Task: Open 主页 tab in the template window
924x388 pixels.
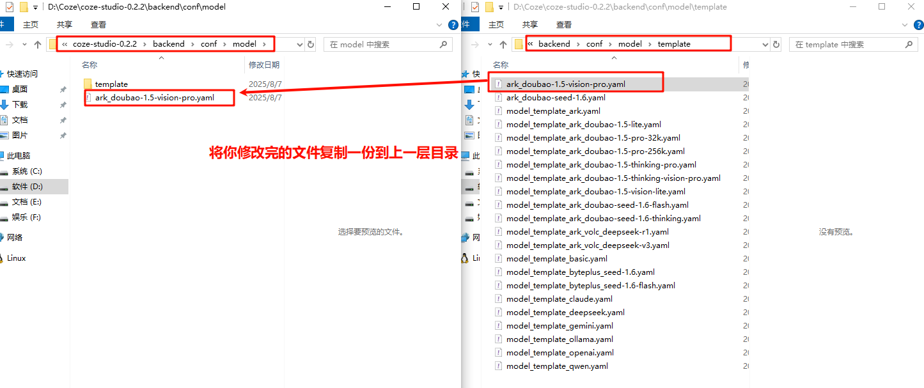Action: [496, 25]
